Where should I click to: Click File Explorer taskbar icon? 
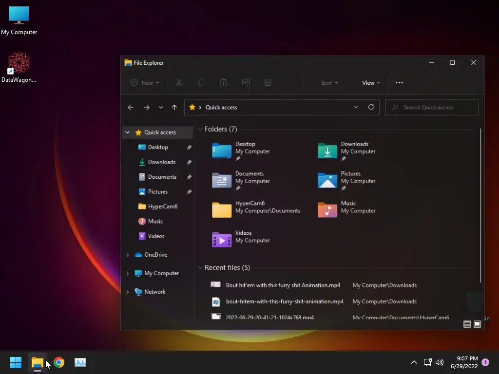point(38,362)
